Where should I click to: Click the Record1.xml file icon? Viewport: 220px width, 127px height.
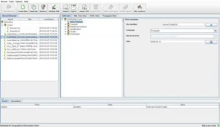click(x=8, y=28)
